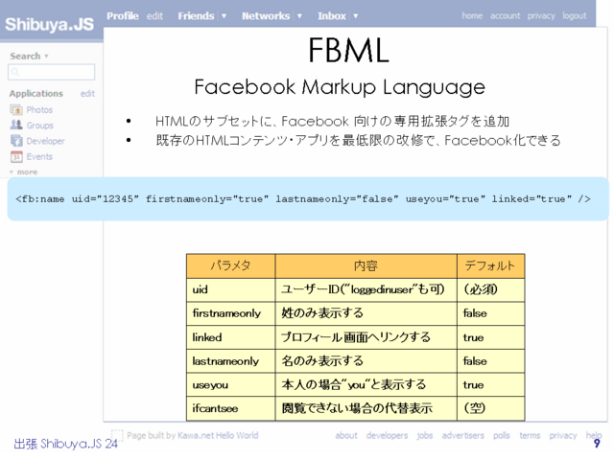
Task: Click the logout link
Action: [x=575, y=15]
